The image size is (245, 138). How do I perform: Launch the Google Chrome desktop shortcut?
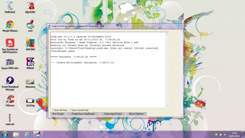10,26
